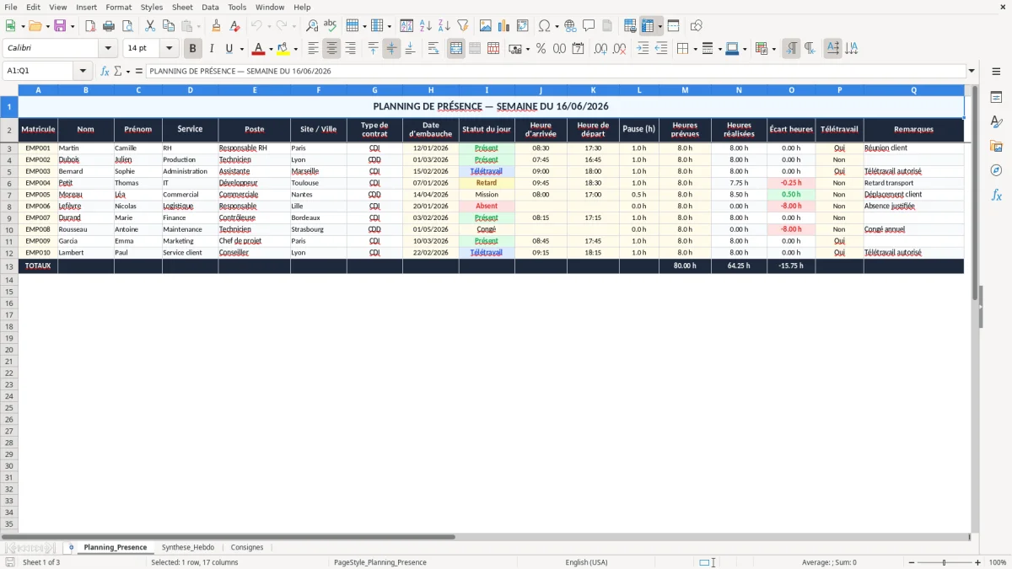The height and width of the screenshot is (569, 1012).
Task: Click the Insert Chart icon
Action: click(504, 26)
